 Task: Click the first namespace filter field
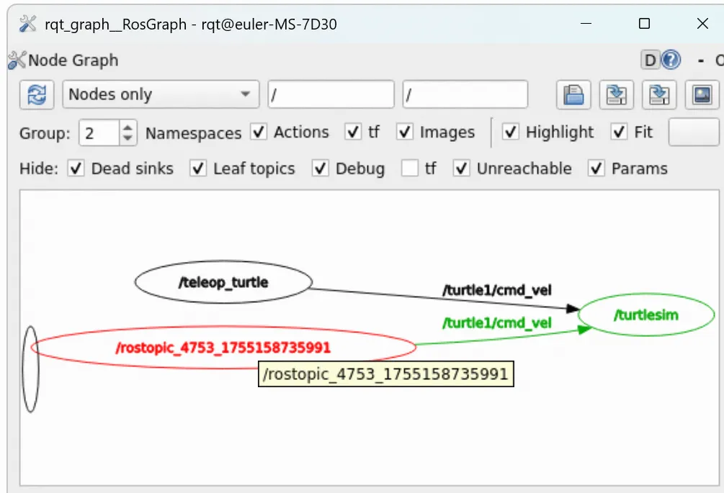pyautogui.click(x=331, y=94)
